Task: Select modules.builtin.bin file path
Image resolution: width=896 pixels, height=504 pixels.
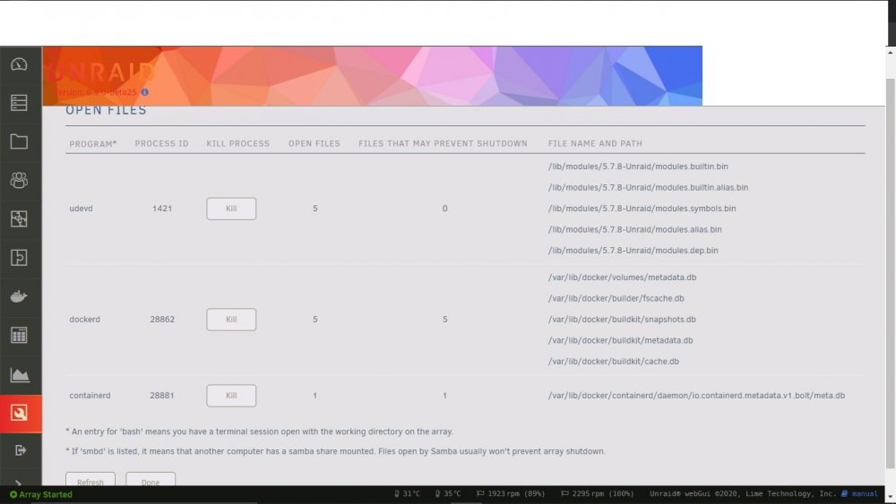Action: (638, 167)
